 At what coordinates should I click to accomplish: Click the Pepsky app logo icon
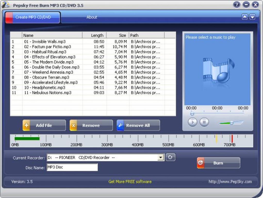click(5, 5)
